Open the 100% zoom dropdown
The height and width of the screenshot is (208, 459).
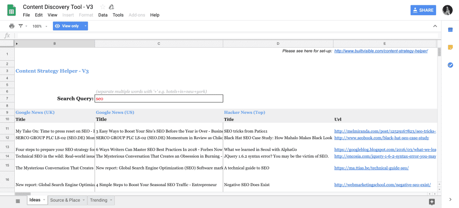(40, 26)
